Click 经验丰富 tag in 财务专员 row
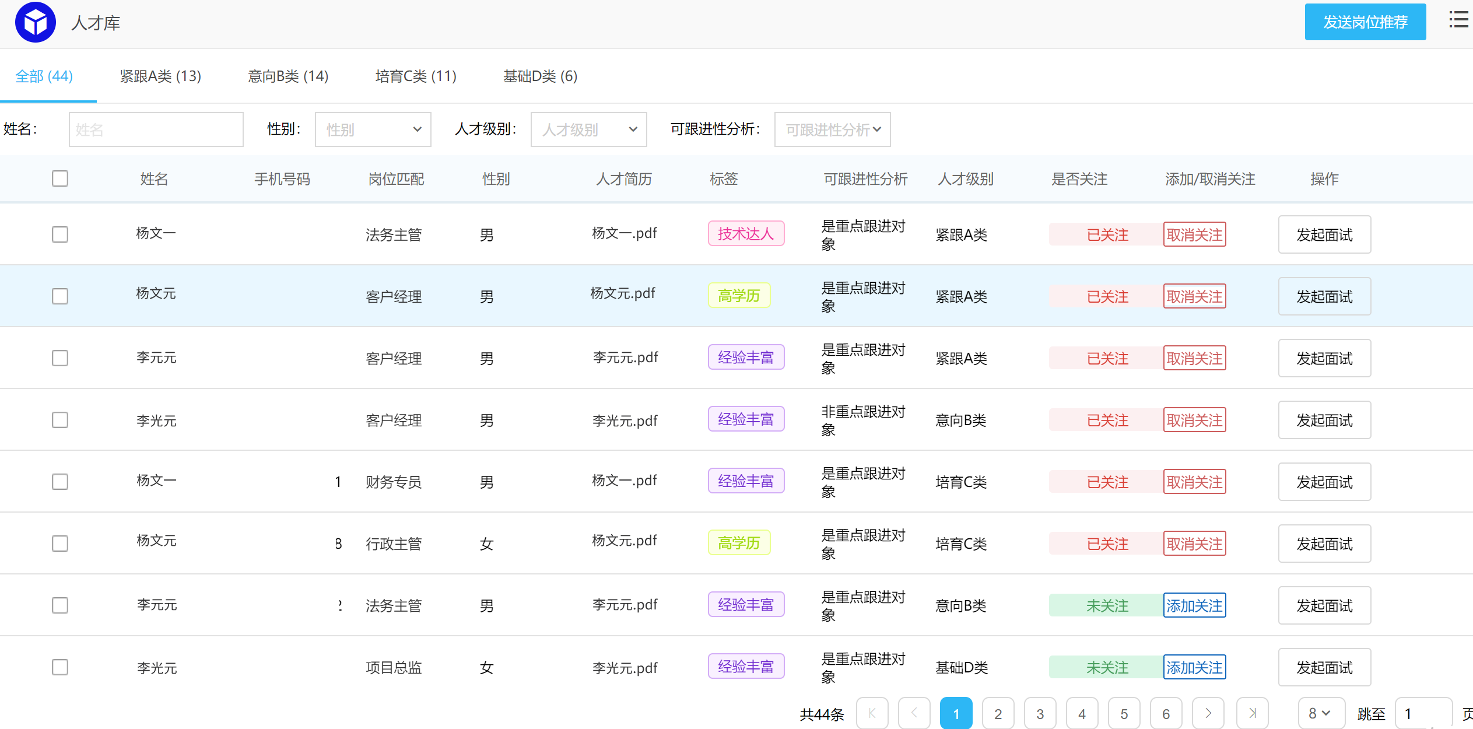The image size is (1473, 729). [x=746, y=481]
